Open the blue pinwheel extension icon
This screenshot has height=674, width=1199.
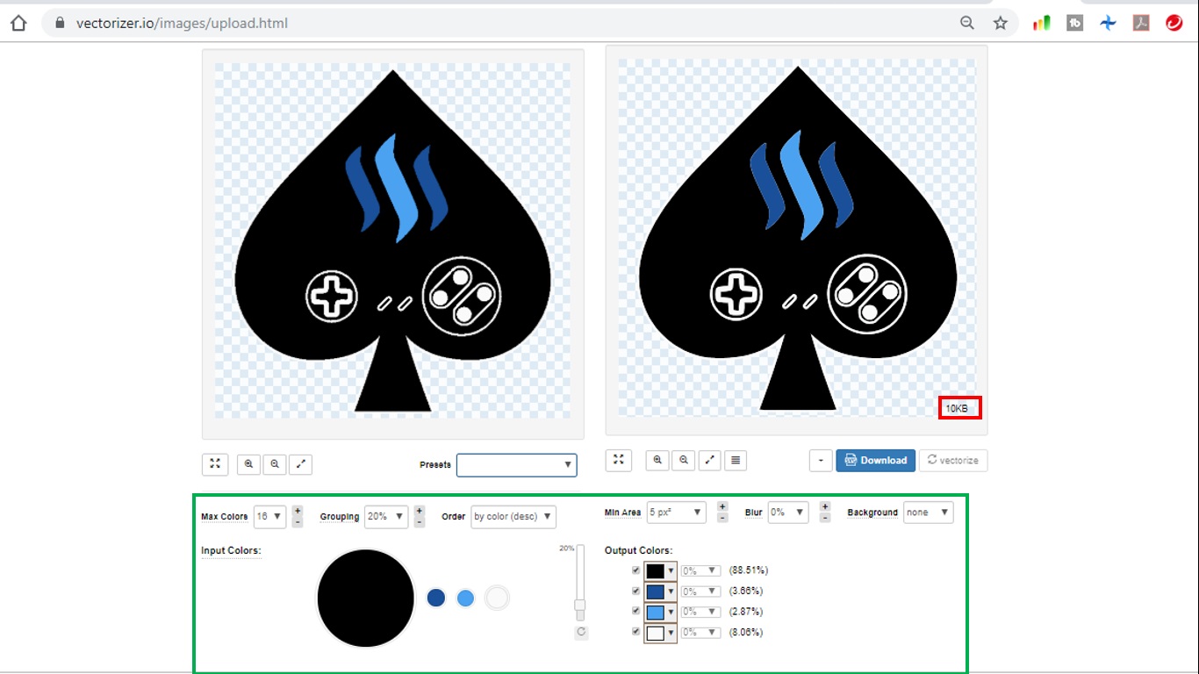coord(1108,23)
